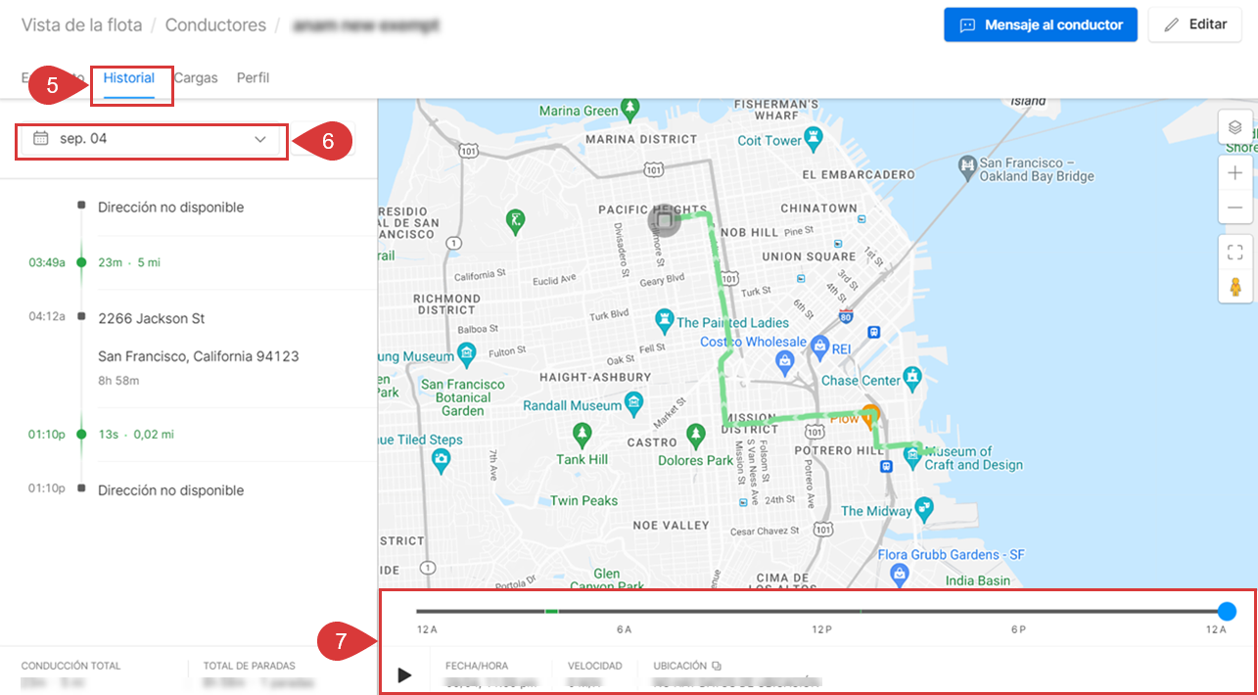
Task: Click the Marina Green park pin
Action: tap(632, 107)
